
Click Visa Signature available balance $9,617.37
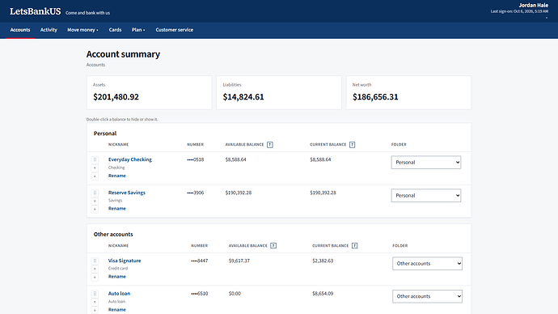239,261
